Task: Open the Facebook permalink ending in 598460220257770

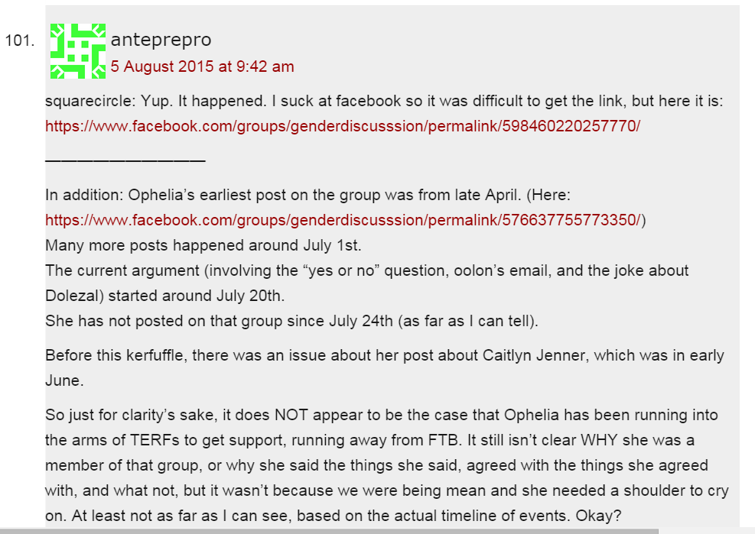Action: point(342,126)
